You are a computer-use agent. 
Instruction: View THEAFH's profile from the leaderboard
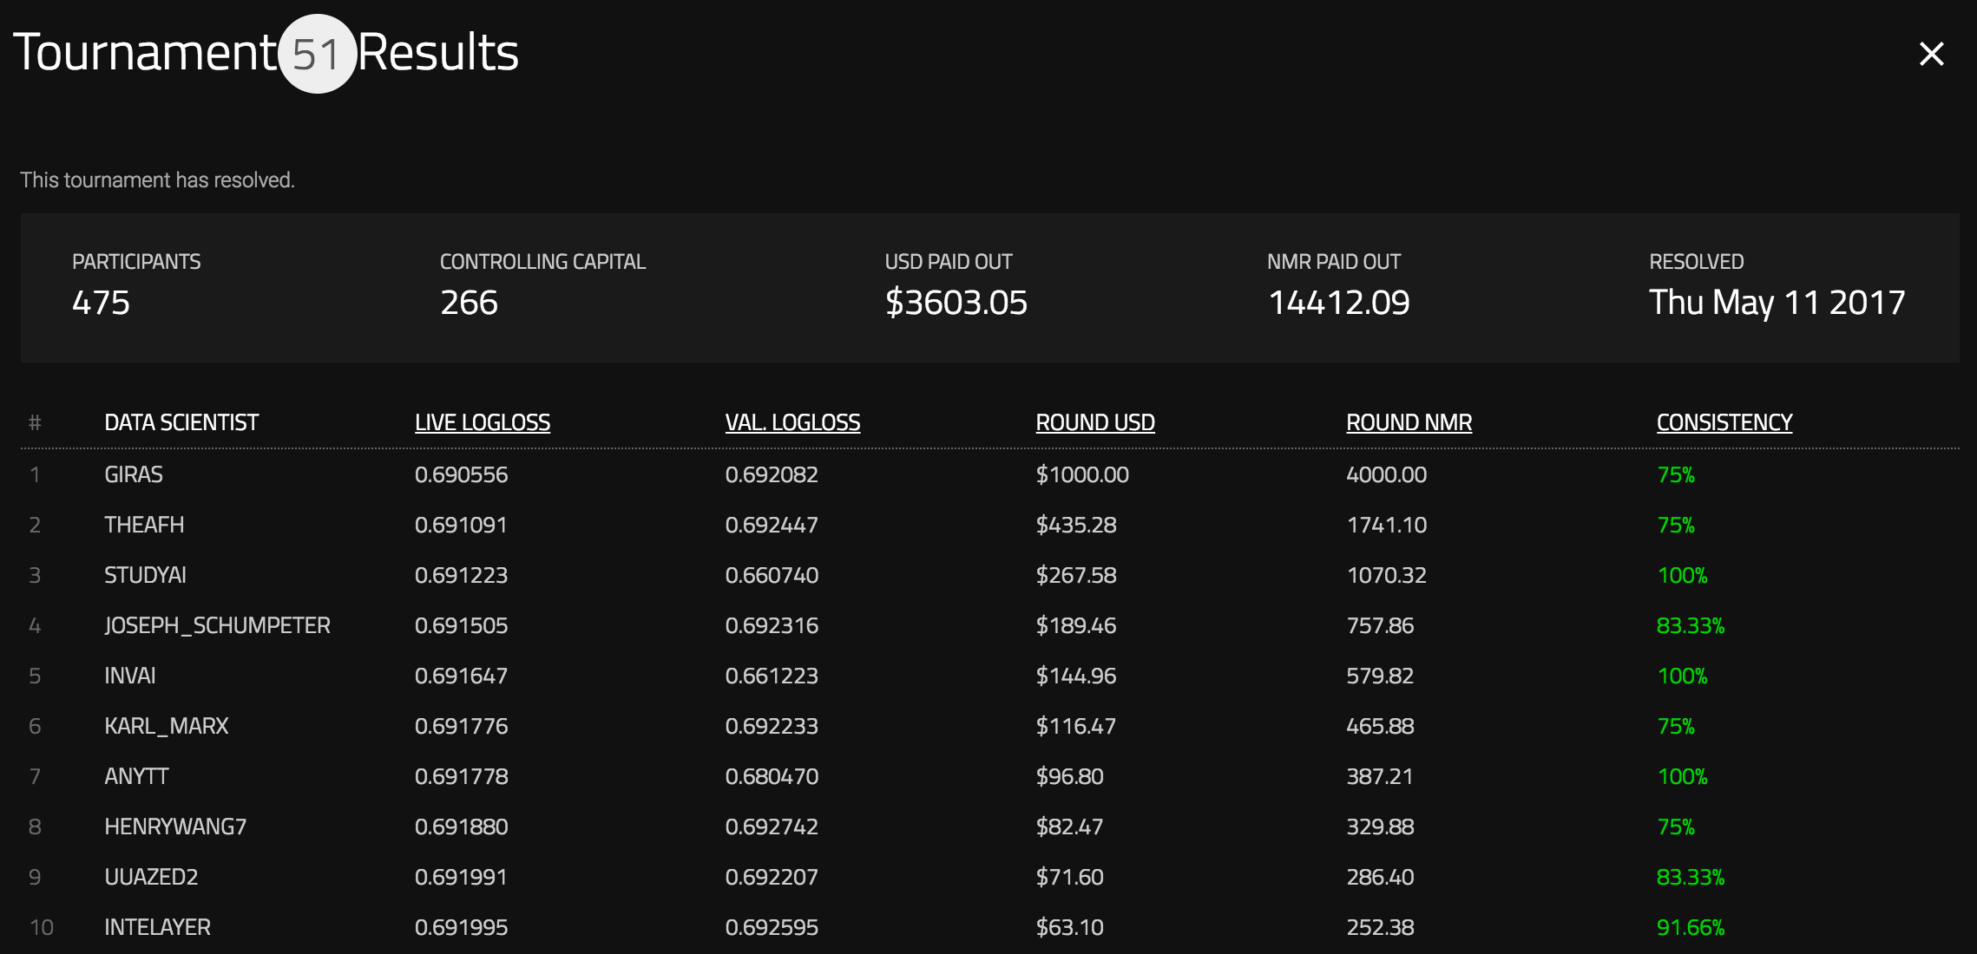(144, 524)
